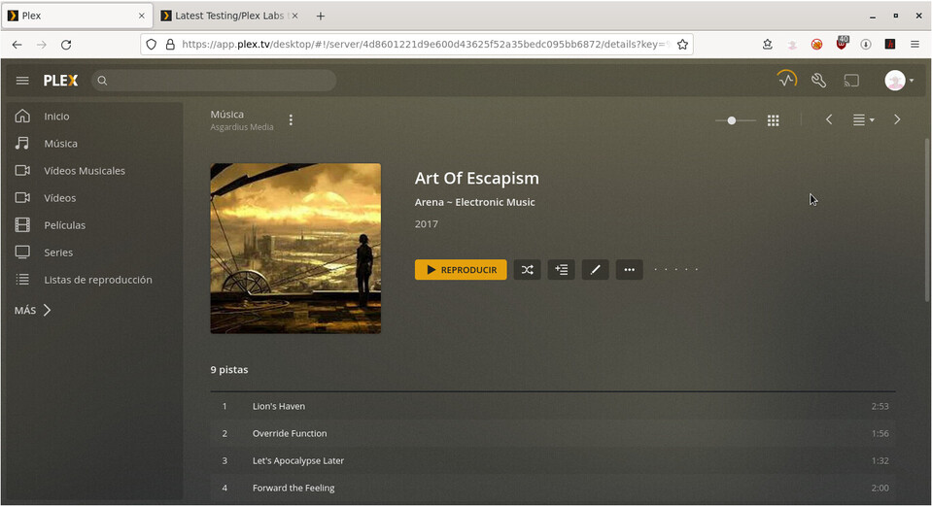Edit album metadata with pencil icon
The height and width of the screenshot is (506, 932).
[x=595, y=270]
